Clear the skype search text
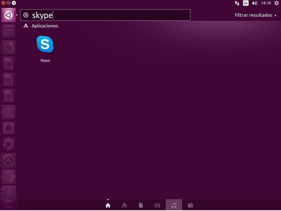 (26, 15)
